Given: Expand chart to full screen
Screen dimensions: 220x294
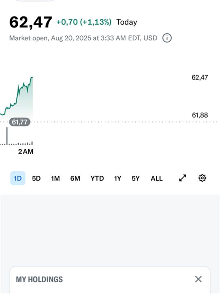Looking at the screenshot, I should pos(183,178).
